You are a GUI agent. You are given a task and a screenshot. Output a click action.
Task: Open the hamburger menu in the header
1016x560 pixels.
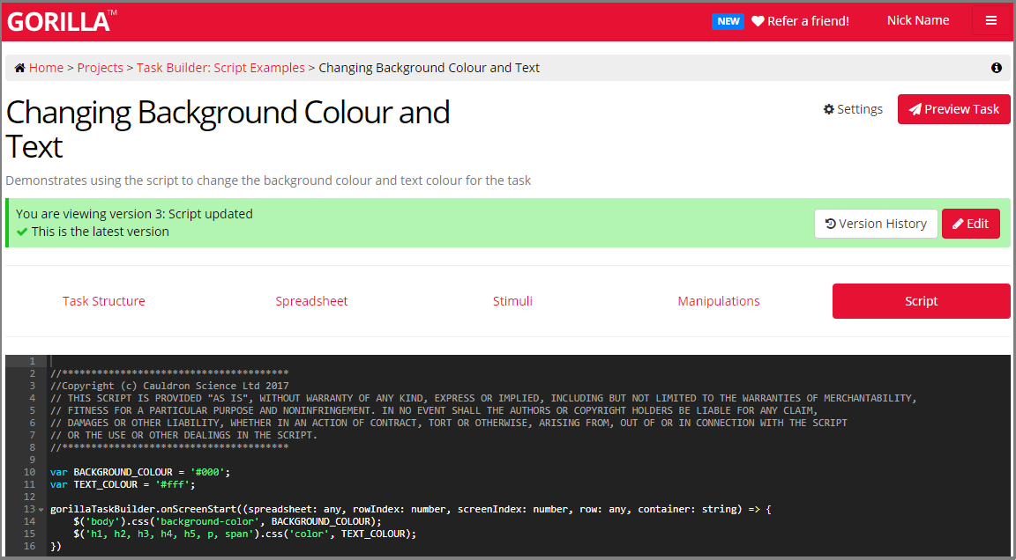991,21
